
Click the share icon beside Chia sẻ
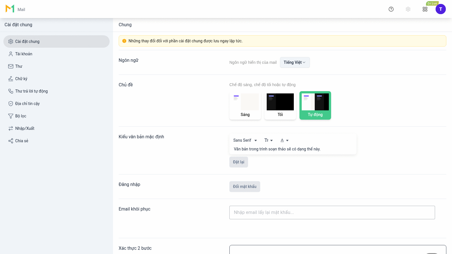11,141
